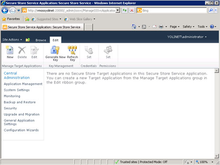Open YOLINET\administrator user menu
Screen dimensions: 220x165
[187, 37]
